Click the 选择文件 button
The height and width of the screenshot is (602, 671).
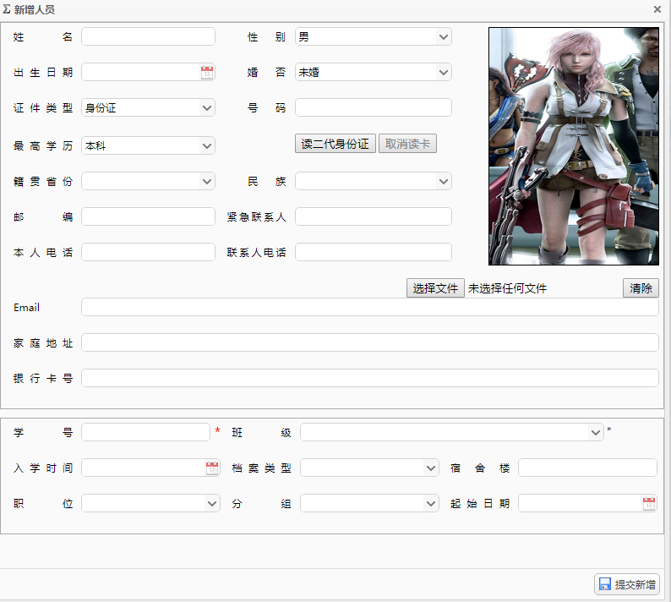pos(435,288)
